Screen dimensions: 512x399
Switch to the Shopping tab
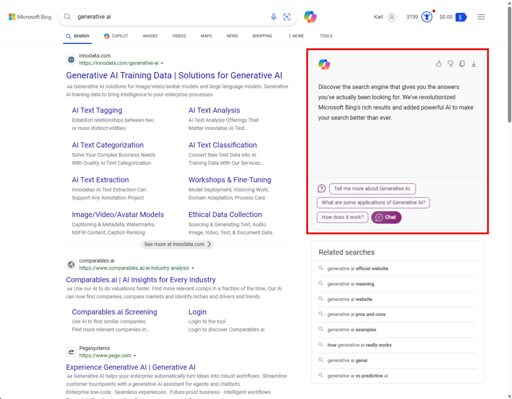[x=262, y=36]
